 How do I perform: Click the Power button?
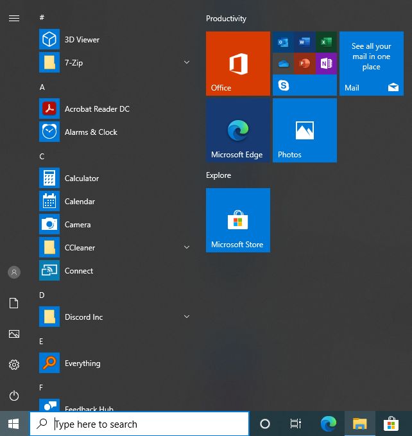(14, 396)
